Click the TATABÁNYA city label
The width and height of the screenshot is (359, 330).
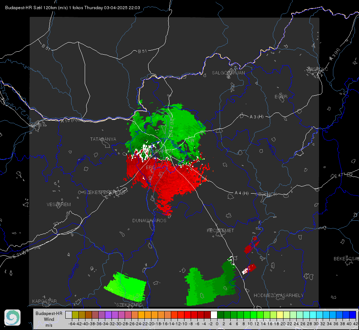(x=103, y=139)
